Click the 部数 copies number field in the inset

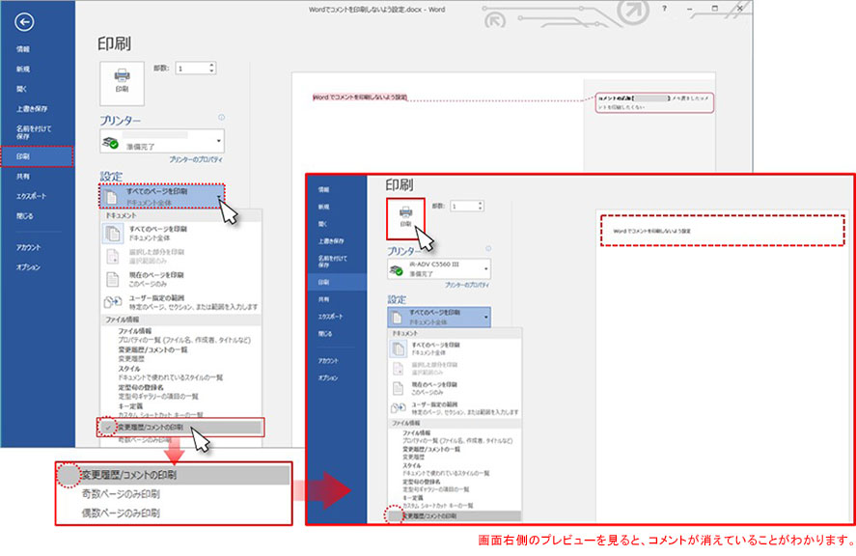coord(461,206)
